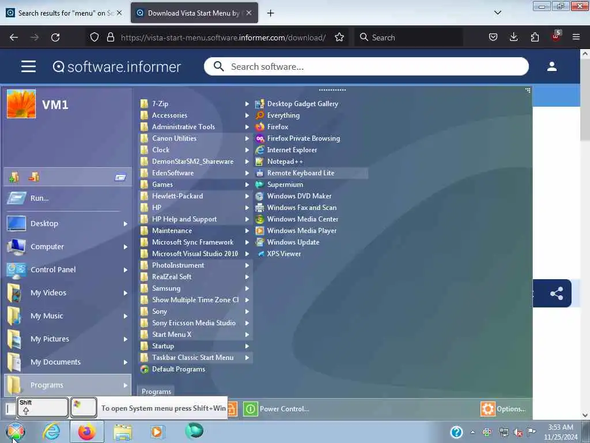Expand My Pictures submenu arrow
Screen dimensions: 590x443
point(125,339)
